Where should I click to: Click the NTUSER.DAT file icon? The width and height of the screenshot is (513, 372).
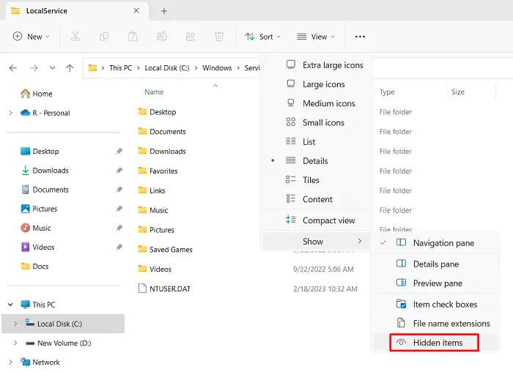point(142,289)
